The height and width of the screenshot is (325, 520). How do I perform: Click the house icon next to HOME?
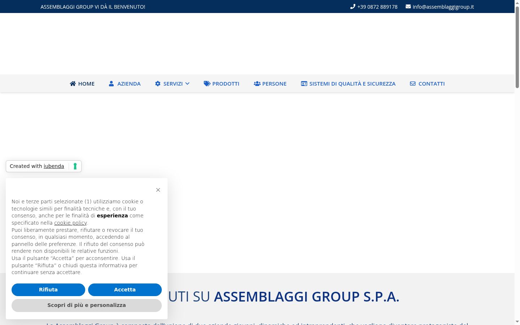(x=73, y=83)
